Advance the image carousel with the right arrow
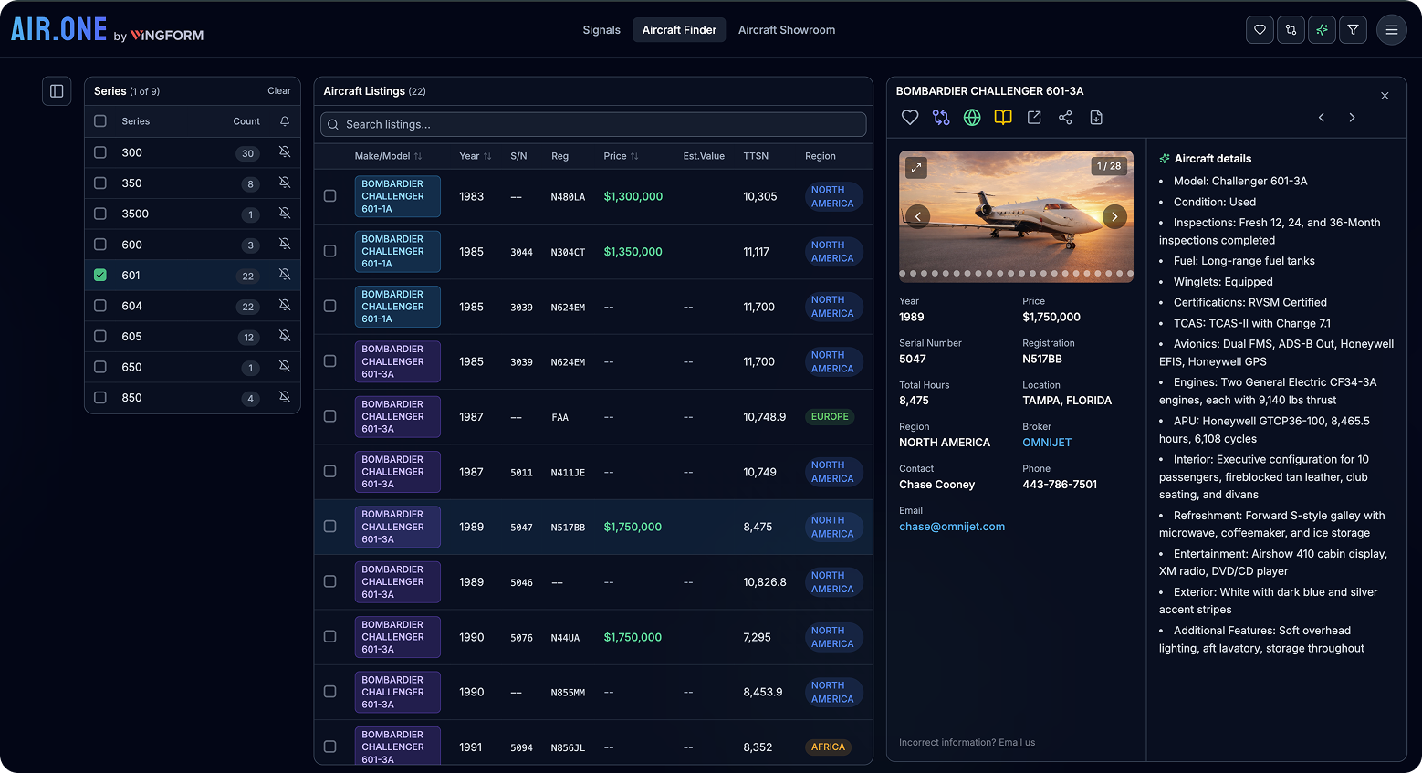The height and width of the screenshot is (773, 1422). (1114, 216)
